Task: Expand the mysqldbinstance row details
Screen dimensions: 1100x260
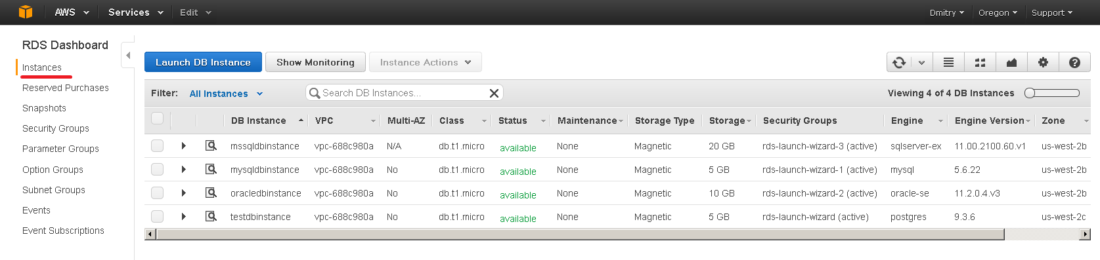Action: click(184, 169)
